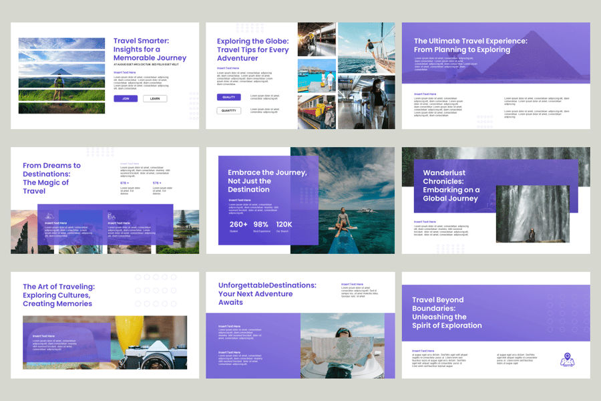Click the camping tent icon

tap(49, 217)
